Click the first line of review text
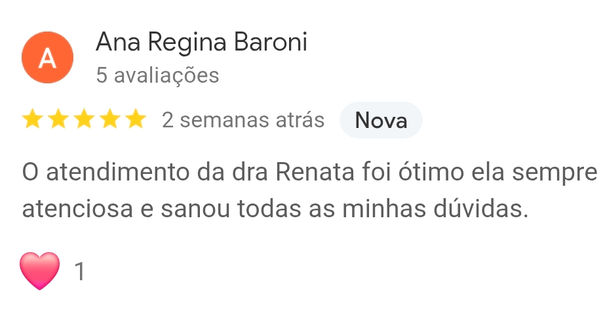 click(308, 173)
